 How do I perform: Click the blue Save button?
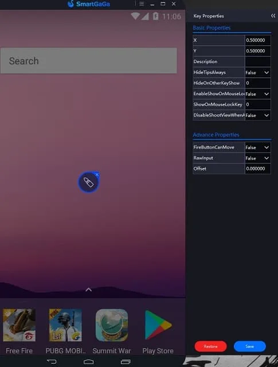coord(250,346)
